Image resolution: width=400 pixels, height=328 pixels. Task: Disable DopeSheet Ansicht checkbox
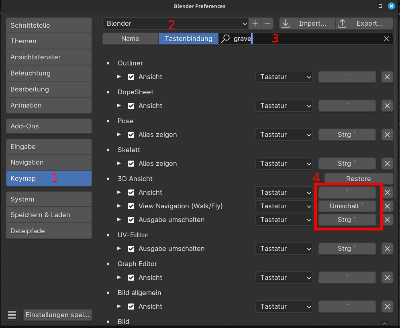tap(131, 106)
